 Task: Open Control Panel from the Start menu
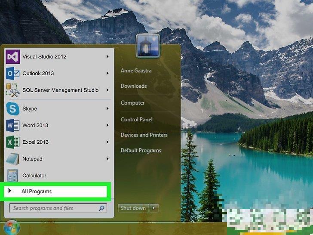(136, 119)
